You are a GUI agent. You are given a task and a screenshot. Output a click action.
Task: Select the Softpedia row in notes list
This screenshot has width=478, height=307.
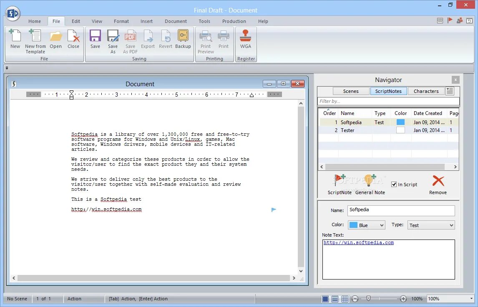tap(389, 122)
